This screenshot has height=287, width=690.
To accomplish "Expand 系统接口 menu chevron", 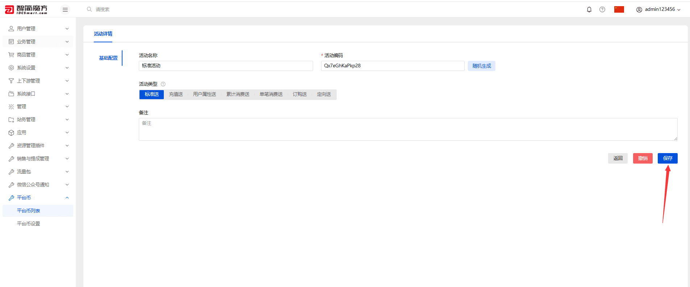I will (67, 94).
